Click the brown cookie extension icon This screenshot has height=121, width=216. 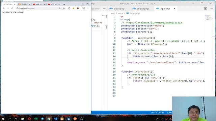[78, 8]
